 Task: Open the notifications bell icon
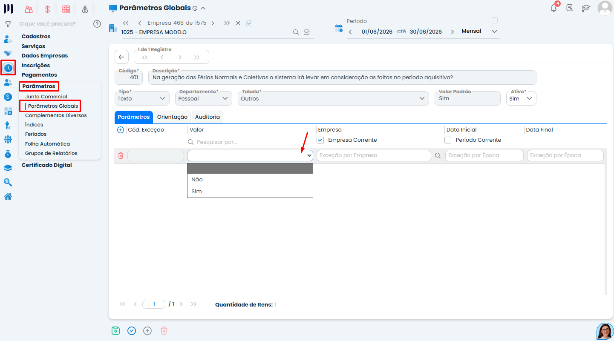554,8
